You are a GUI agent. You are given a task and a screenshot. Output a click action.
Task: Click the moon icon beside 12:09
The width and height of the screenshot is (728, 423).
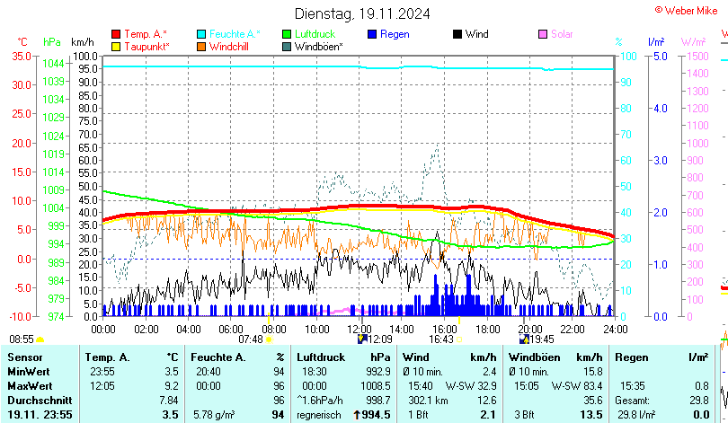pyautogui.click(x=363, y=339)
